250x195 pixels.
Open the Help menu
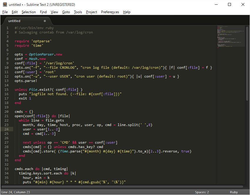[127, 12]
